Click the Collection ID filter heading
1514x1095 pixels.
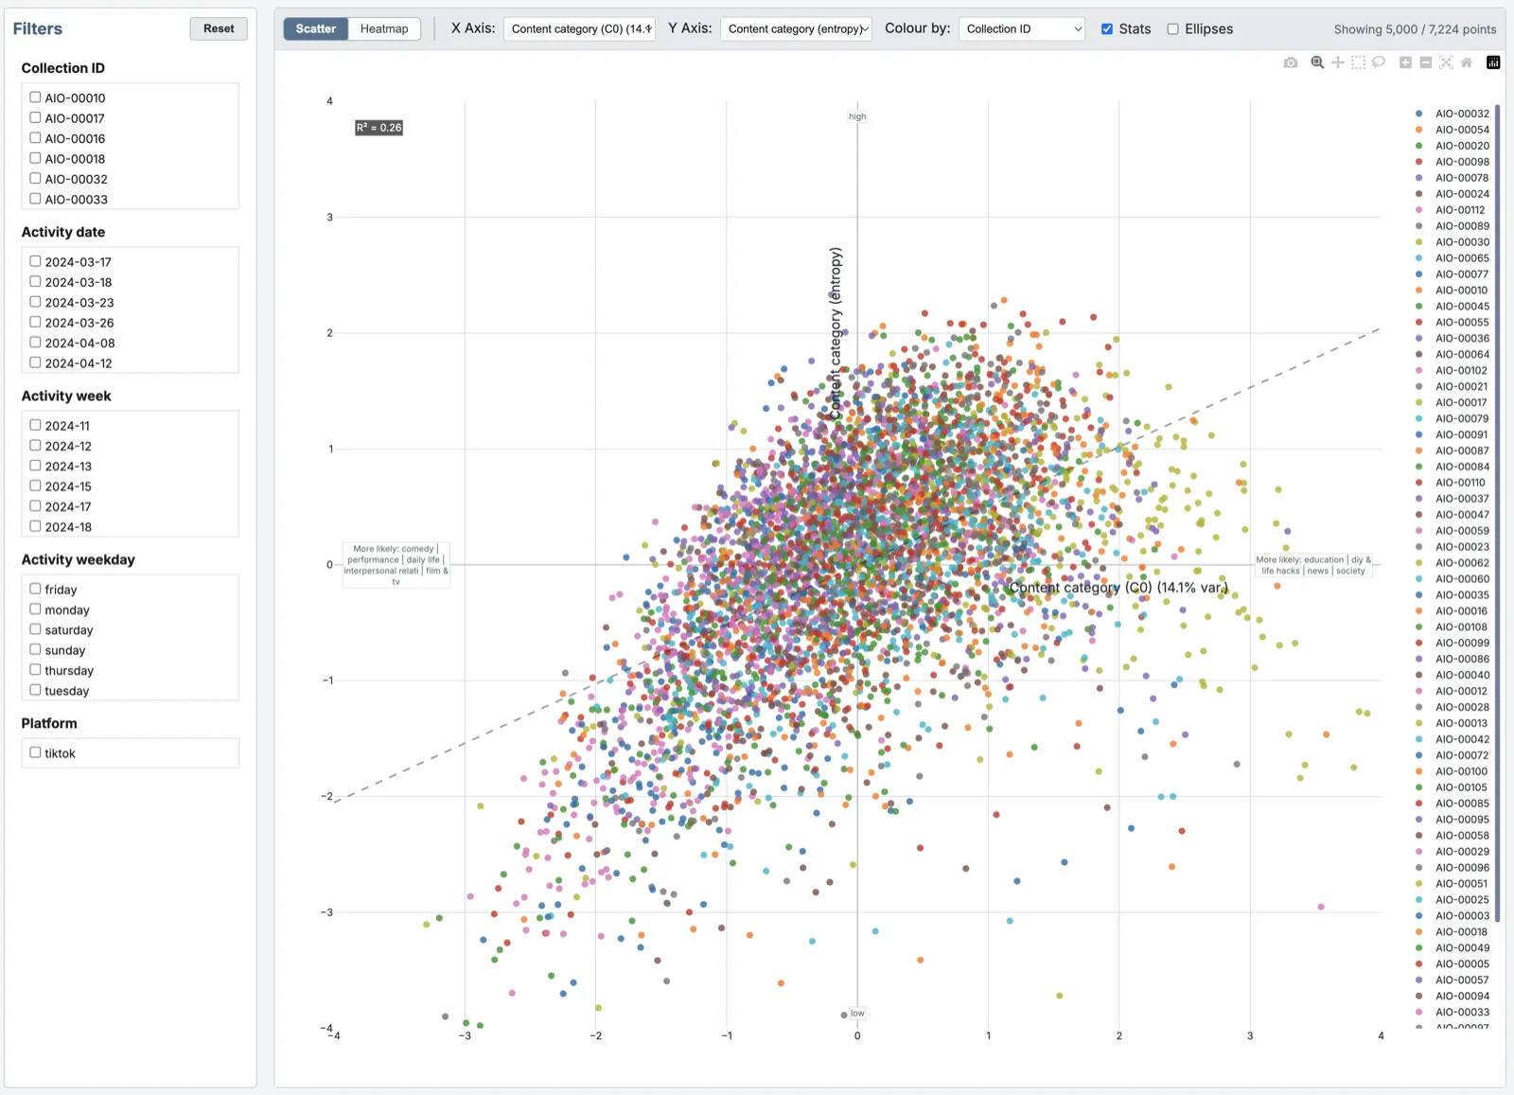click(x=63, y=68)
